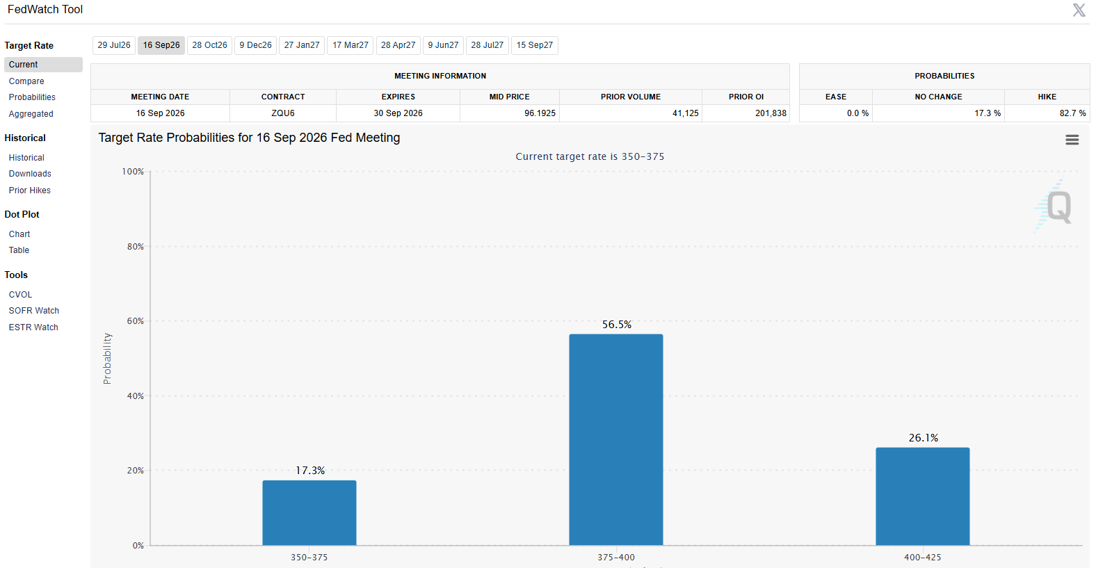Open Historical Downloads page

coord(30,174)
